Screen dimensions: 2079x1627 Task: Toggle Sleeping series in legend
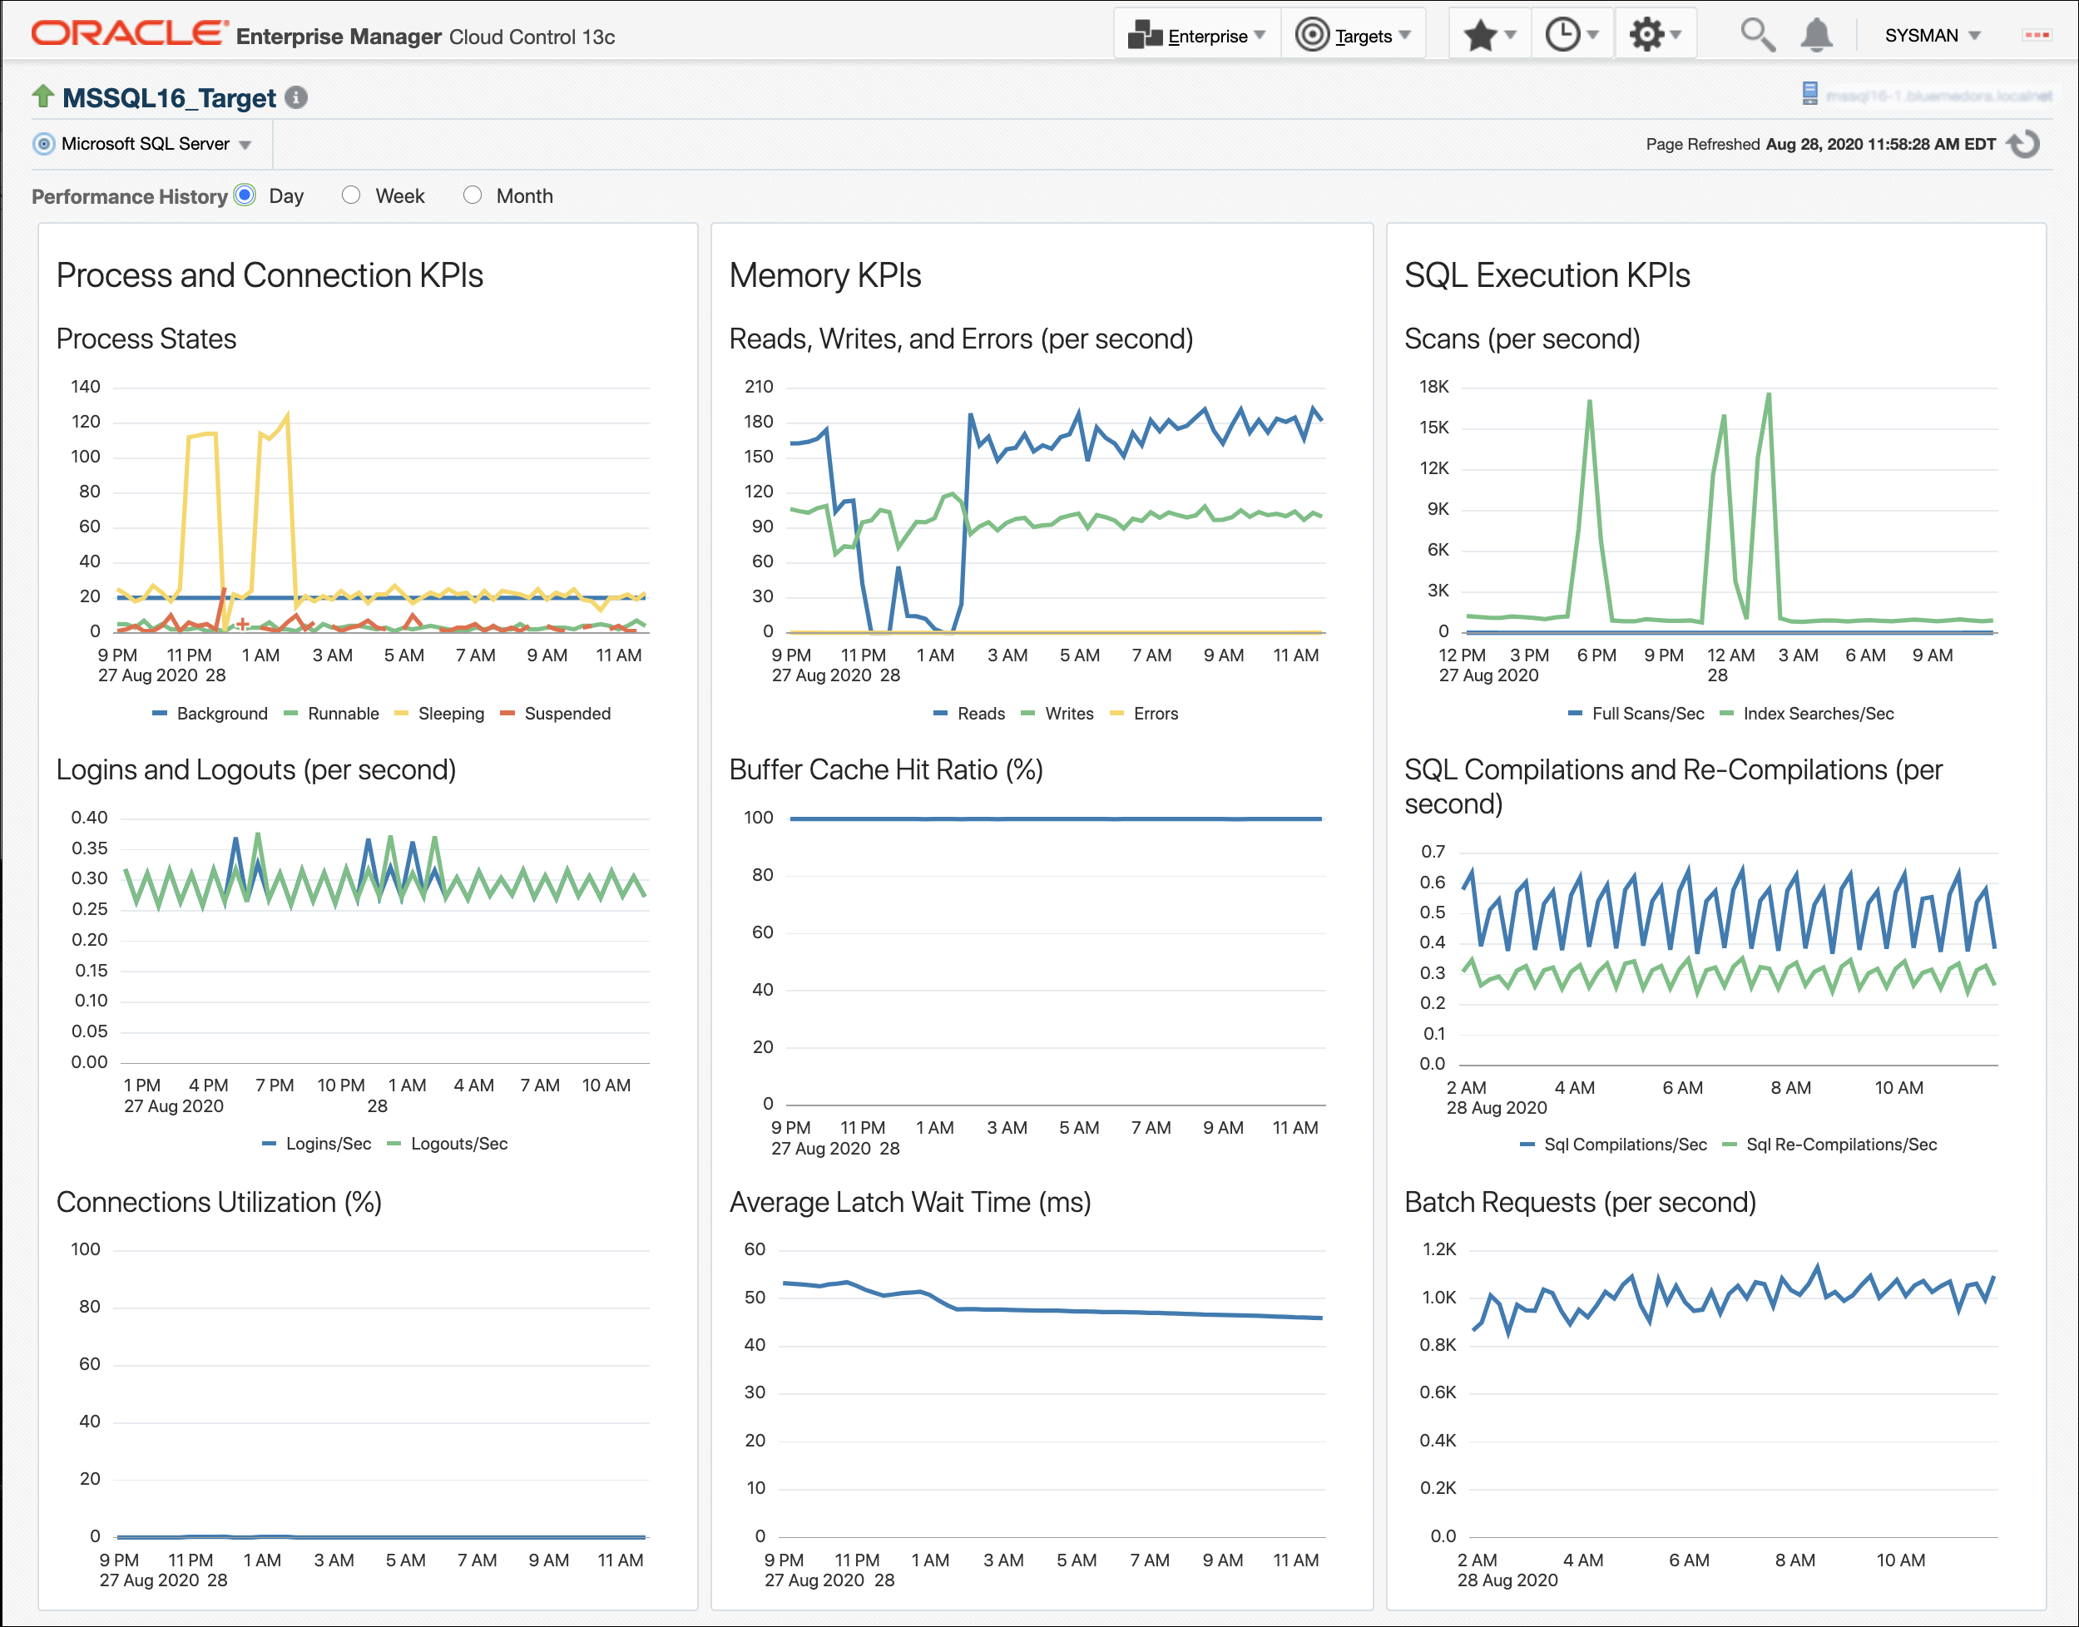(439, 714)
